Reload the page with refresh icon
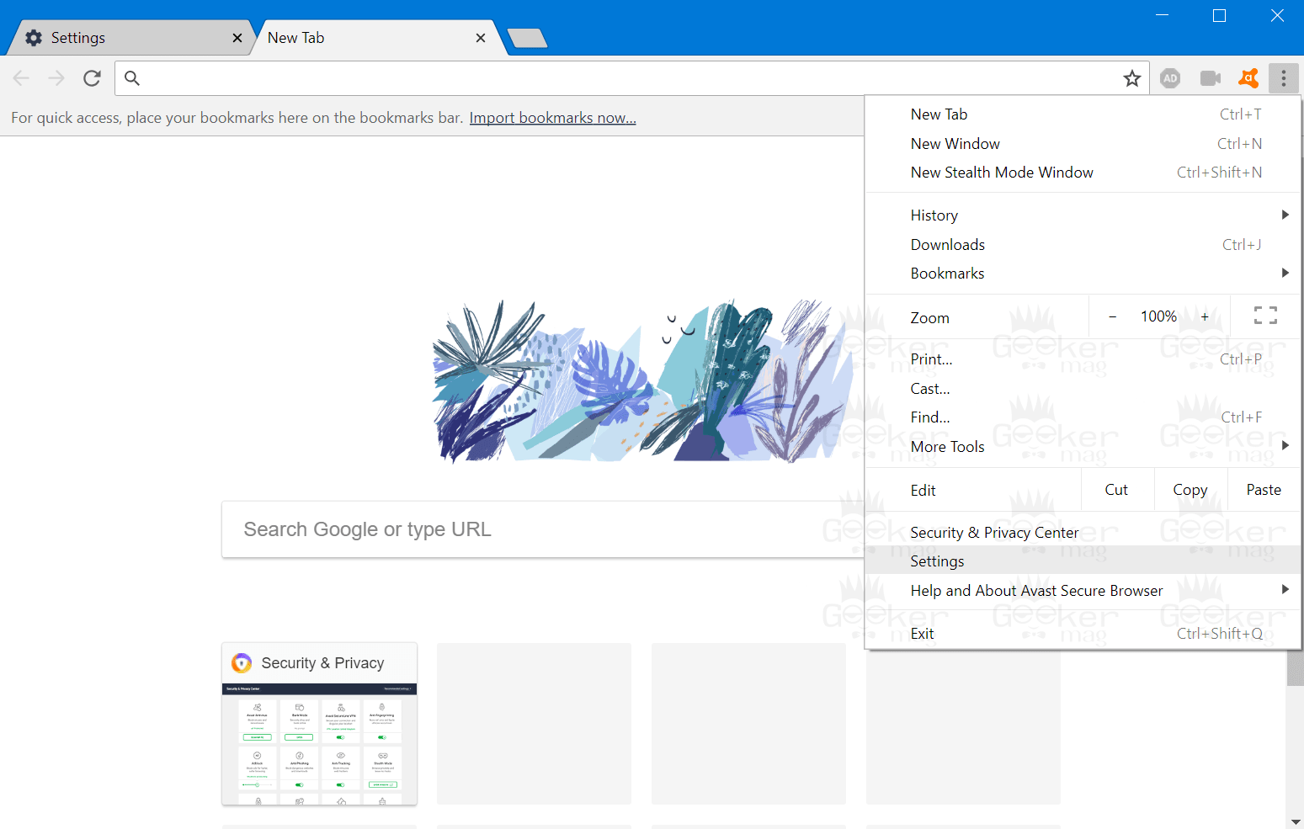This screenshot has height=829, width=1304. tap(92, 78)
